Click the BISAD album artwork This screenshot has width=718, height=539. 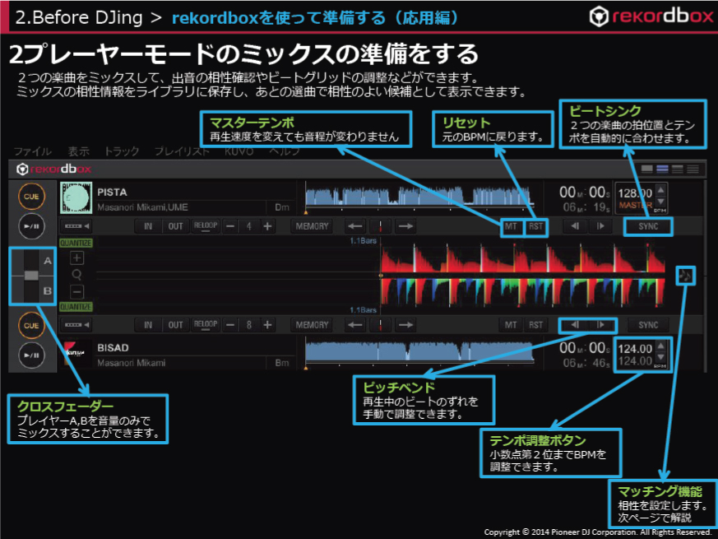coord(76,353)
